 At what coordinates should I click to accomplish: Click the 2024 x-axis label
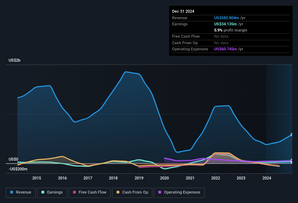[x=267, y=178]
